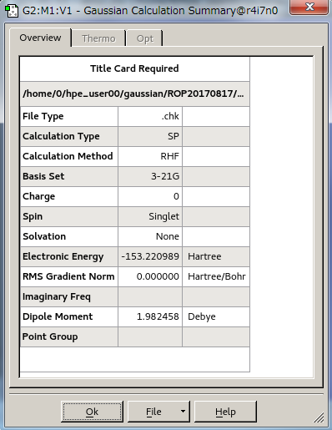
Task: Select the 'Debye' unit cell
Action: (216, 316)
